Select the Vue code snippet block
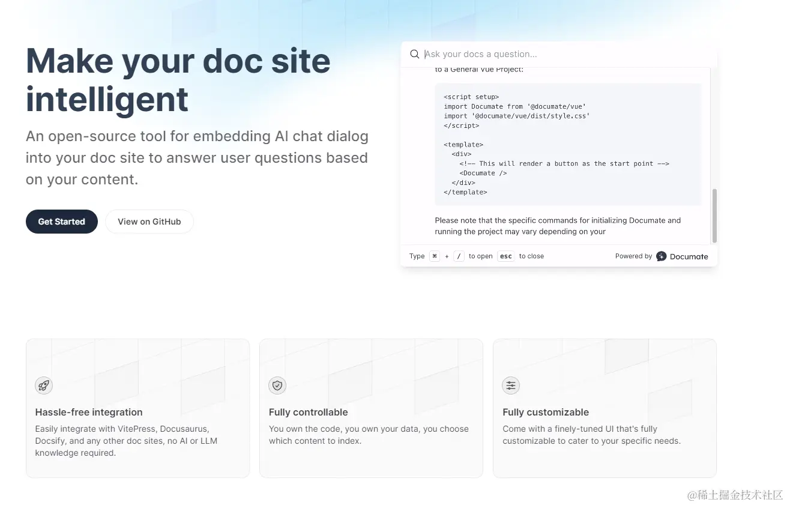The width and height of the screenshot is (787, 505). pos(567,144)
